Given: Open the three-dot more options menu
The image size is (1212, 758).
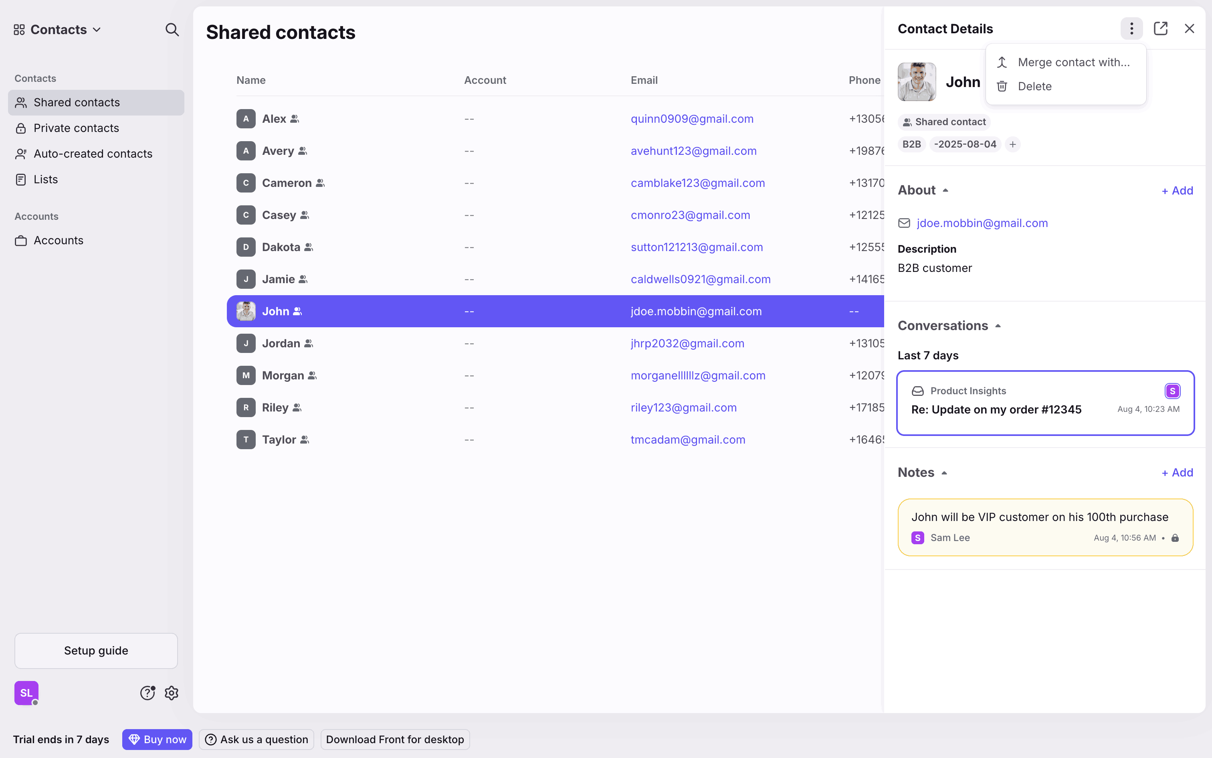Looking at the screenshot, I should pyautogui.click(x=1131, y=28).
